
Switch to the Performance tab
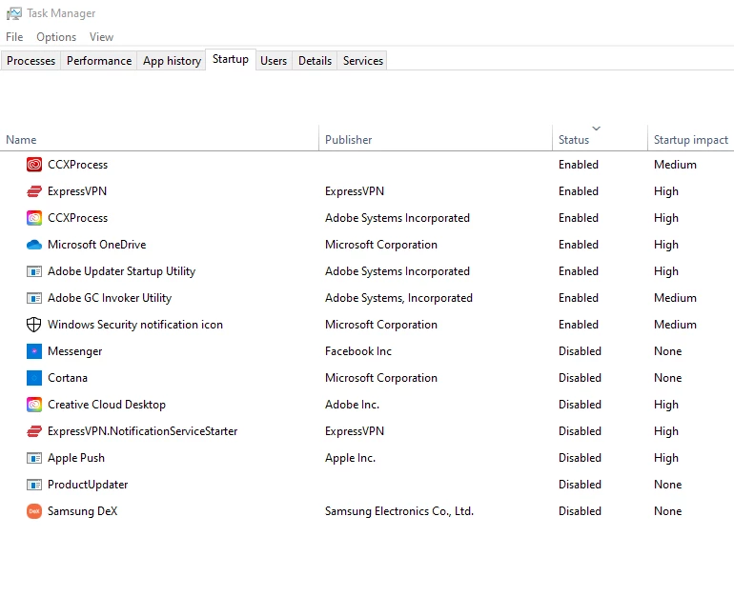99,61
